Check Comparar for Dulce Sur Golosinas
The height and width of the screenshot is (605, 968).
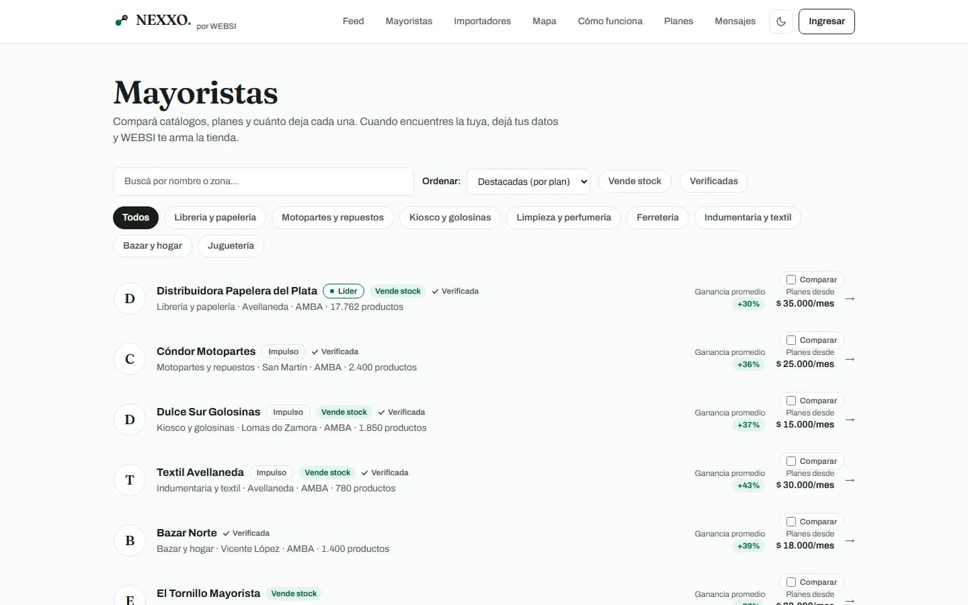791,401
